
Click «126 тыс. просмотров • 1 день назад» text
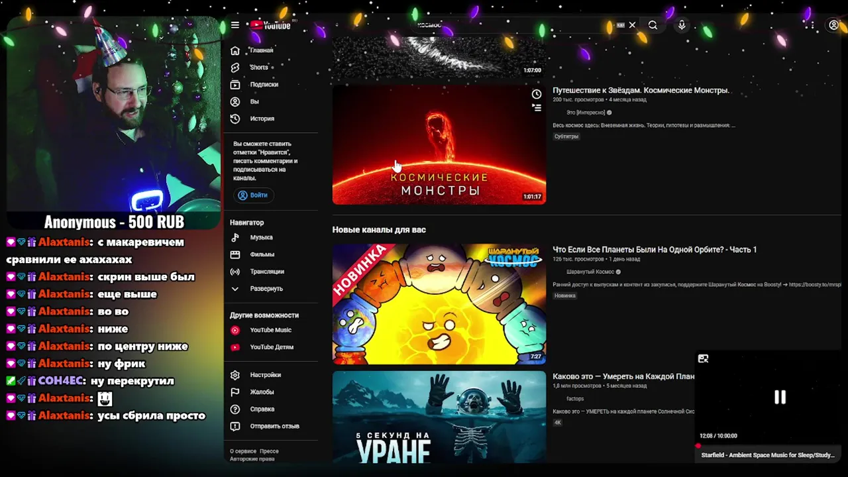pyautogui.click(x=596, y=259)
